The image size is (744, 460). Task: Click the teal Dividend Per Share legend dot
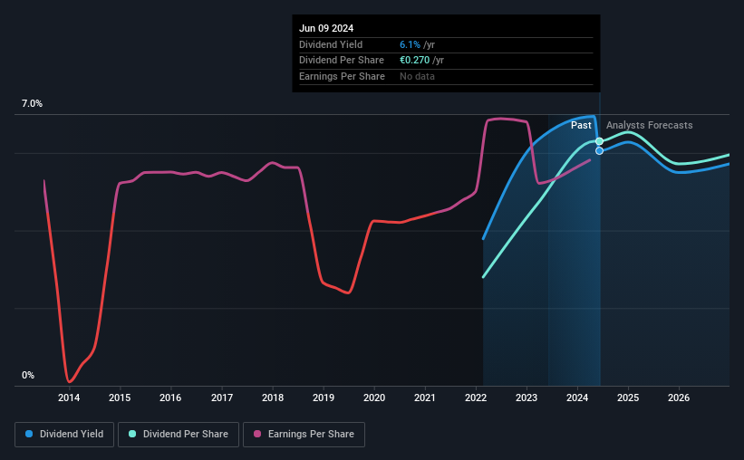132,434
